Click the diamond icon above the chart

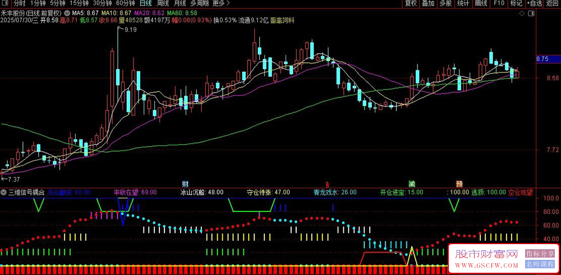tap(522, 13)
